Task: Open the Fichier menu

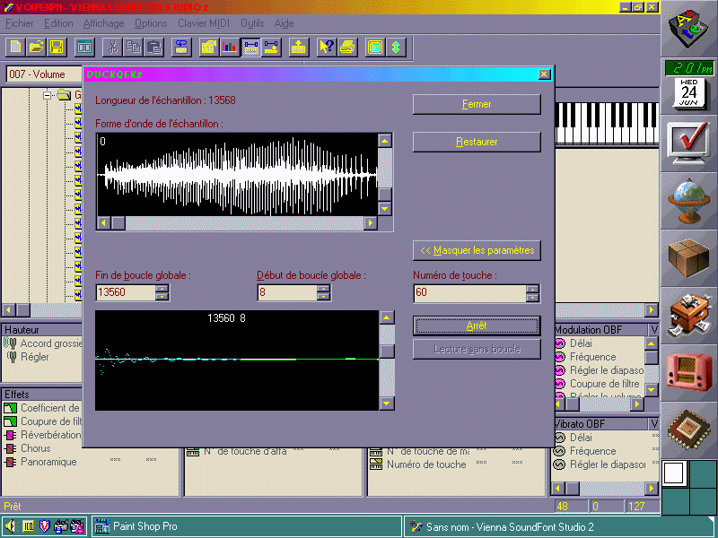Action: pos(19,23)
